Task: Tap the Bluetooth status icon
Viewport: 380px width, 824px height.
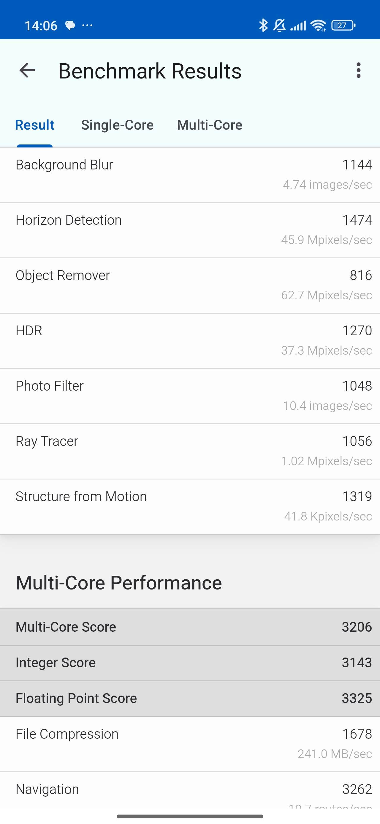Action: click(x=263, y=25)
